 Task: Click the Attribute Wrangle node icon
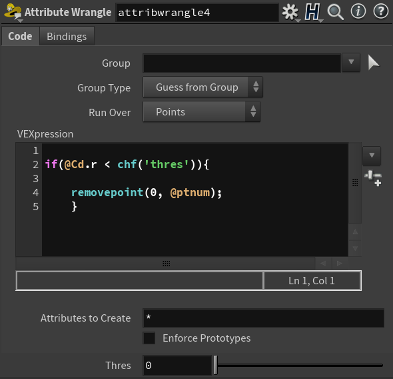coord(13,12)
